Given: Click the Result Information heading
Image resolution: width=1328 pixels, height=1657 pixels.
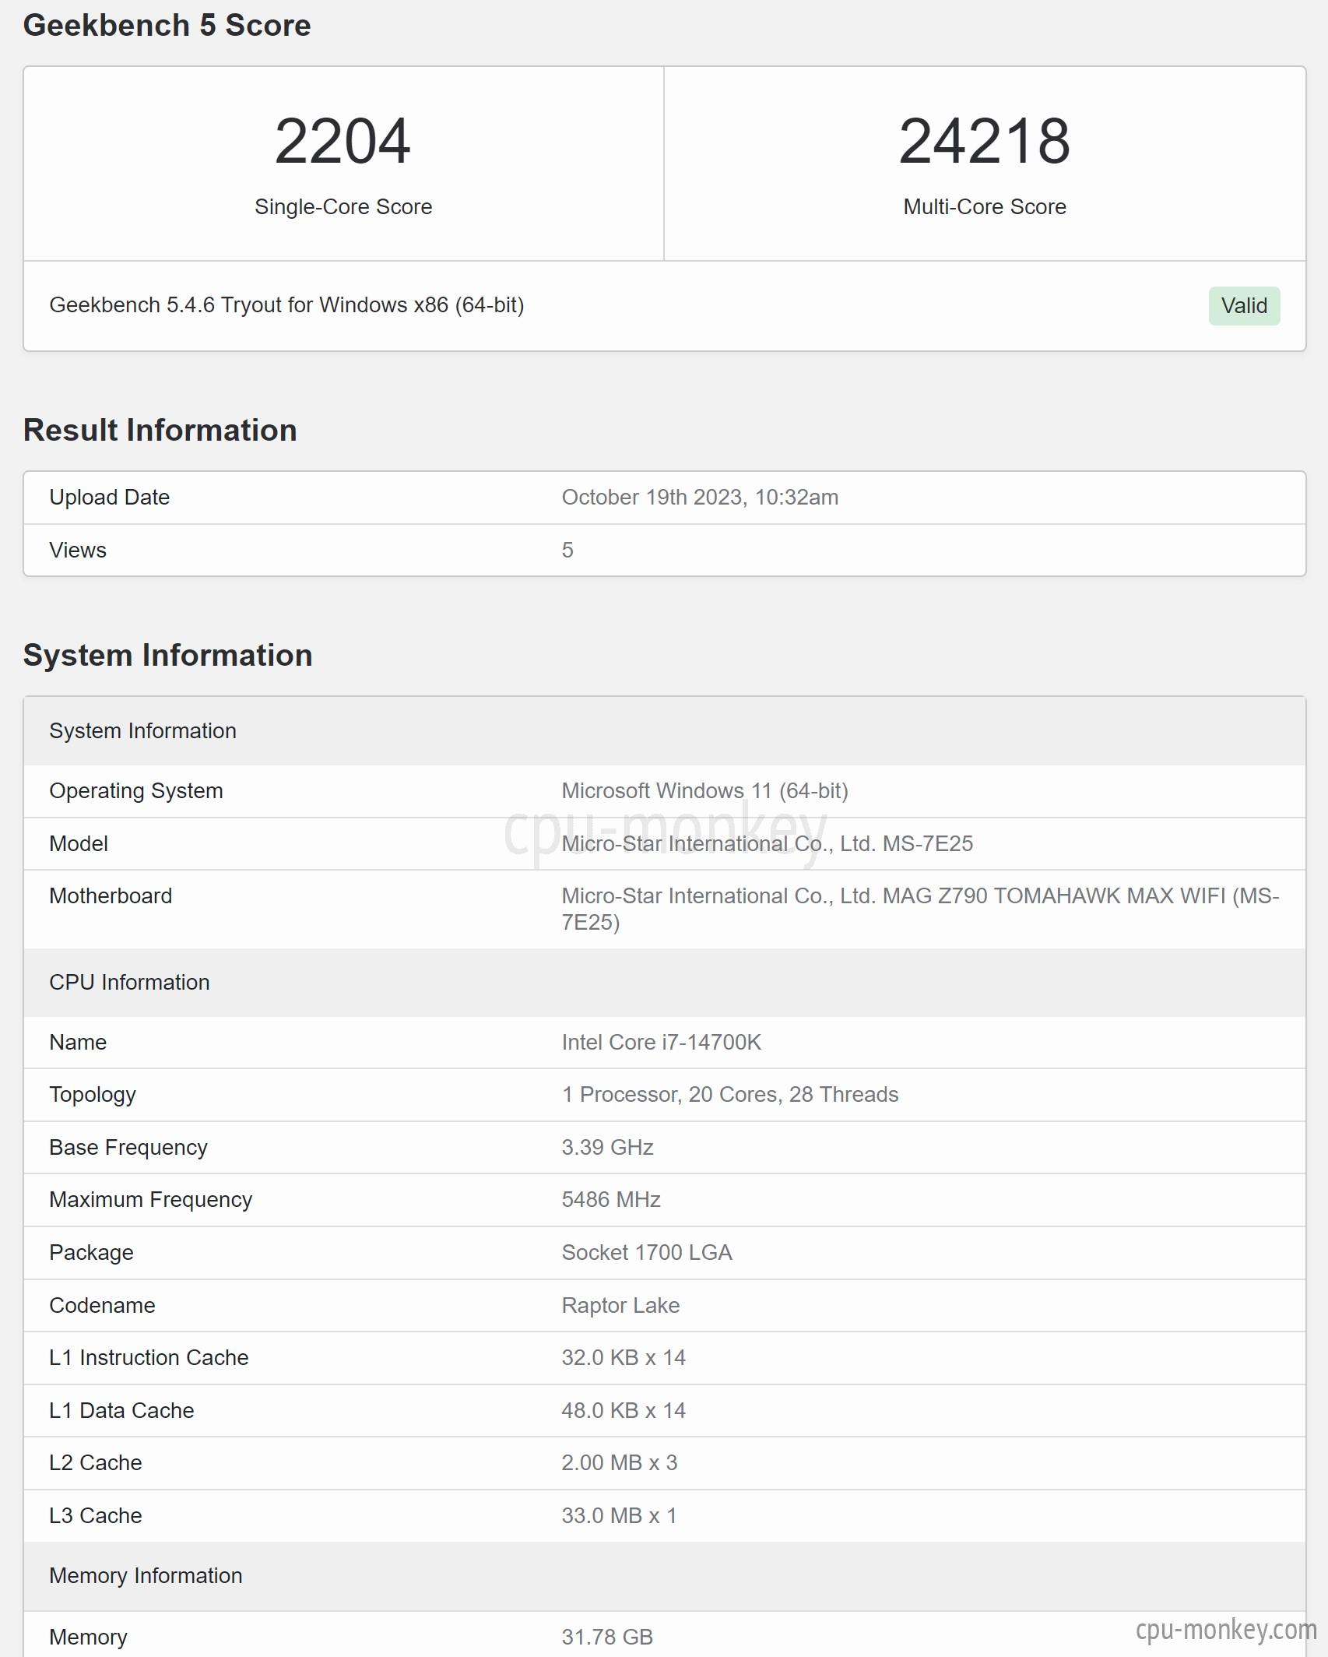Looking at the screenshot, I should point(160,430).
